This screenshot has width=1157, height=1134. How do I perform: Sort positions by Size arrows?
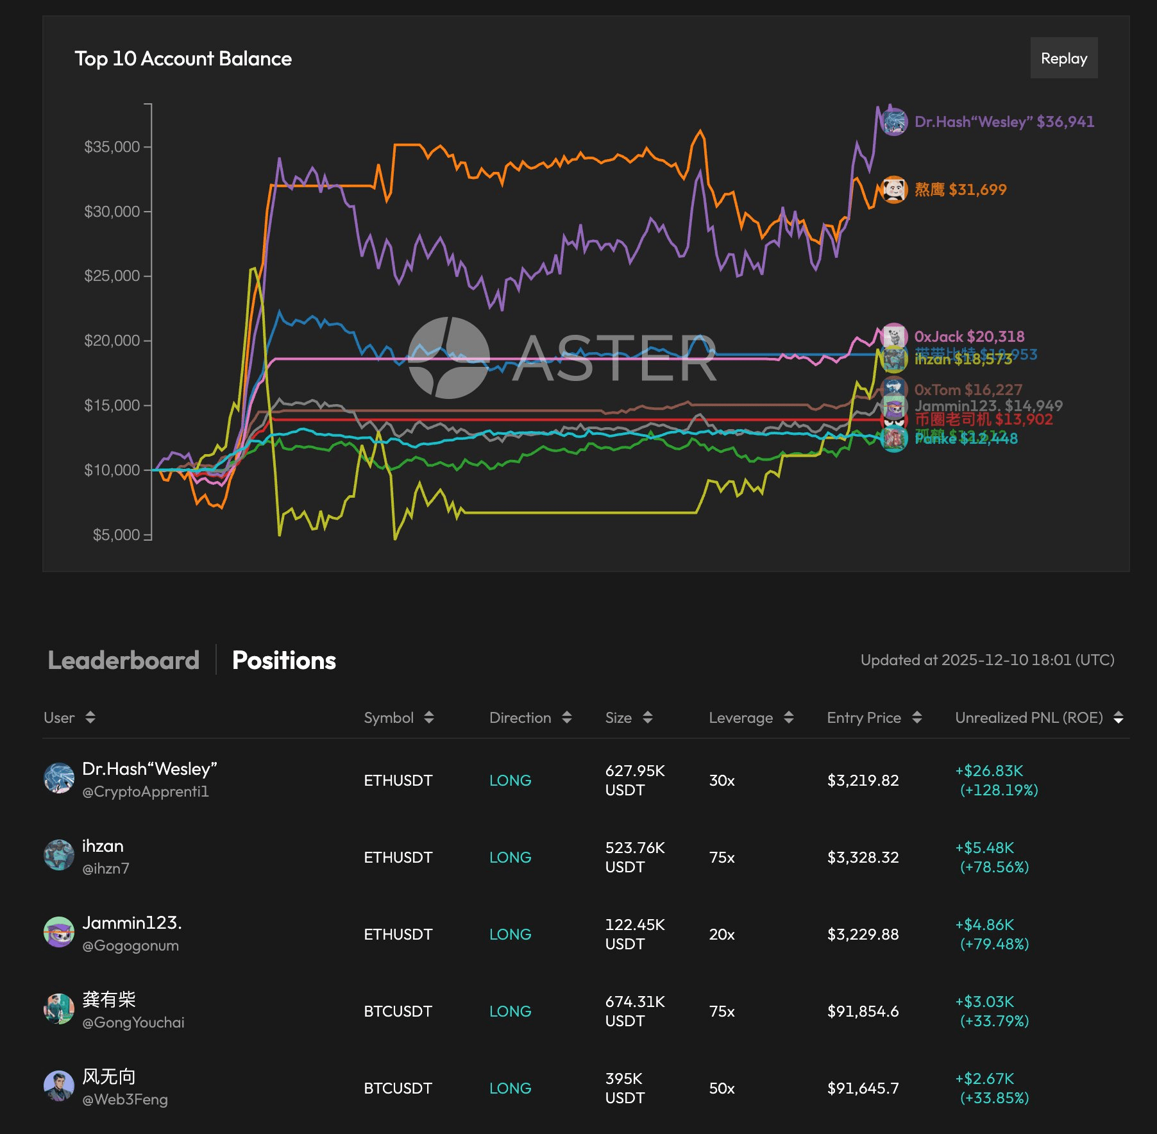648,718
